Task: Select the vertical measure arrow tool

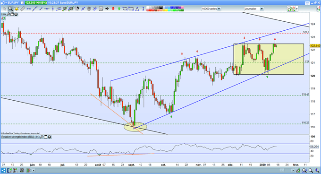Action: (143, 9)
